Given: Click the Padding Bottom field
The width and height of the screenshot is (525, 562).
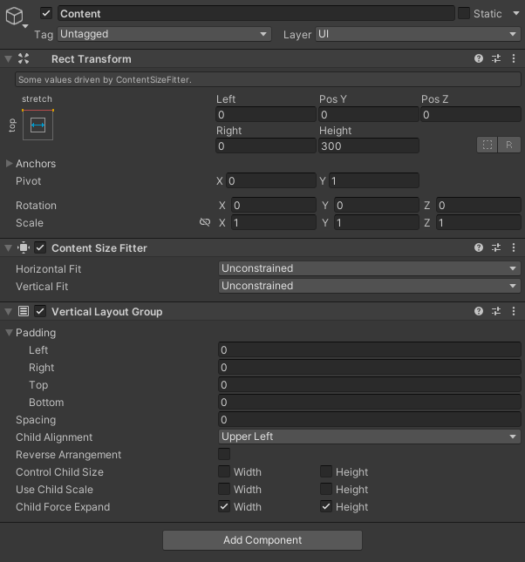Looking at the screenshot, I should 370,402.
